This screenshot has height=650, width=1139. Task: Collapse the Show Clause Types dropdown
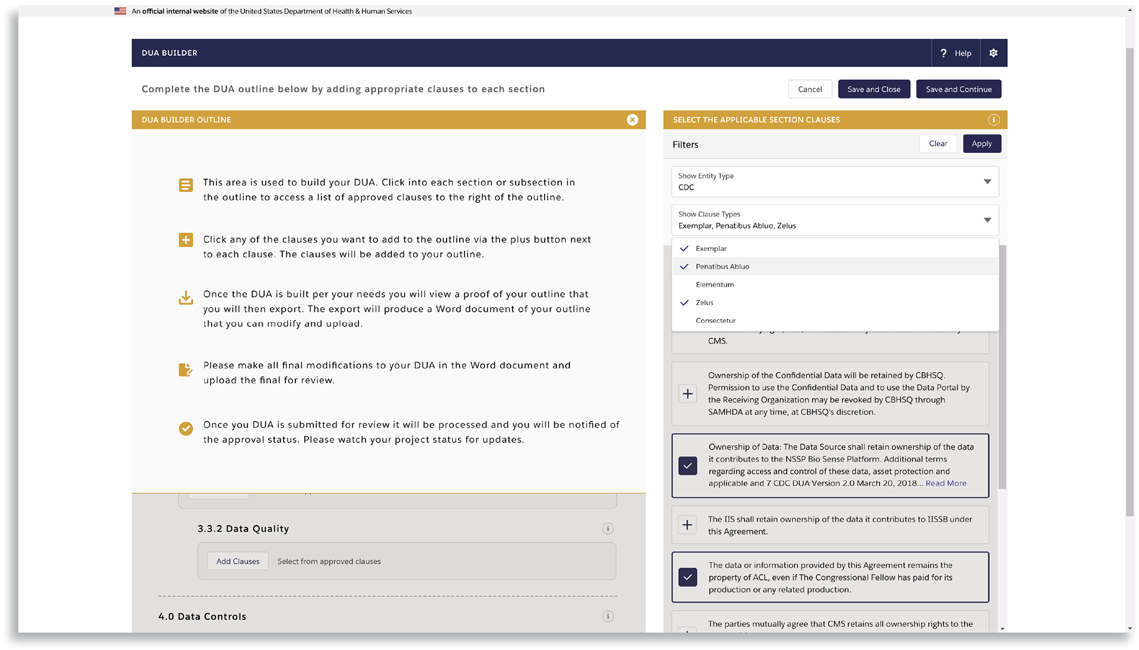coord(987,220)
